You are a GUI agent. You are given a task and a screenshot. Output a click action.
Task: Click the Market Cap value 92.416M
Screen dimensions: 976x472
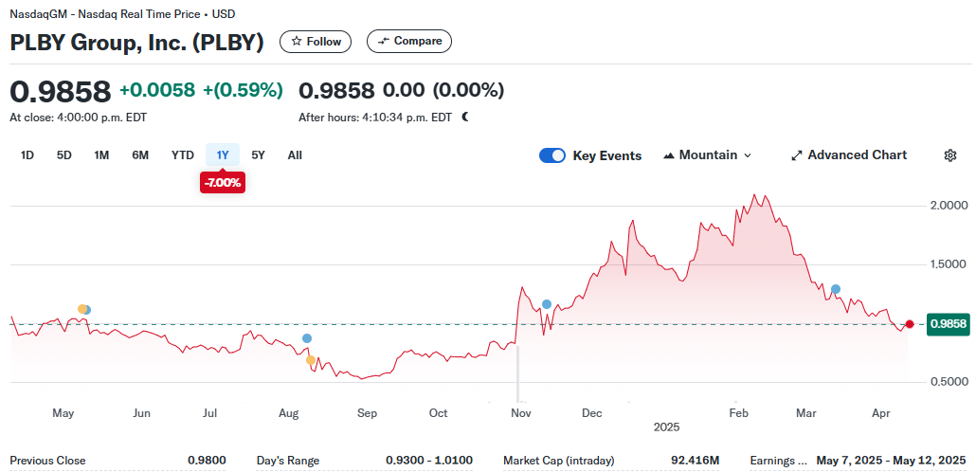(x=696, y=461)
